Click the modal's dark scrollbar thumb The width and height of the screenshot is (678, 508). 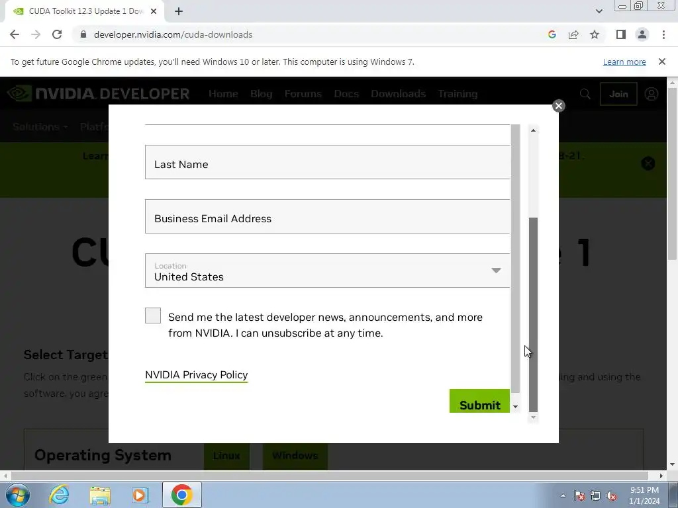point(533,315)
